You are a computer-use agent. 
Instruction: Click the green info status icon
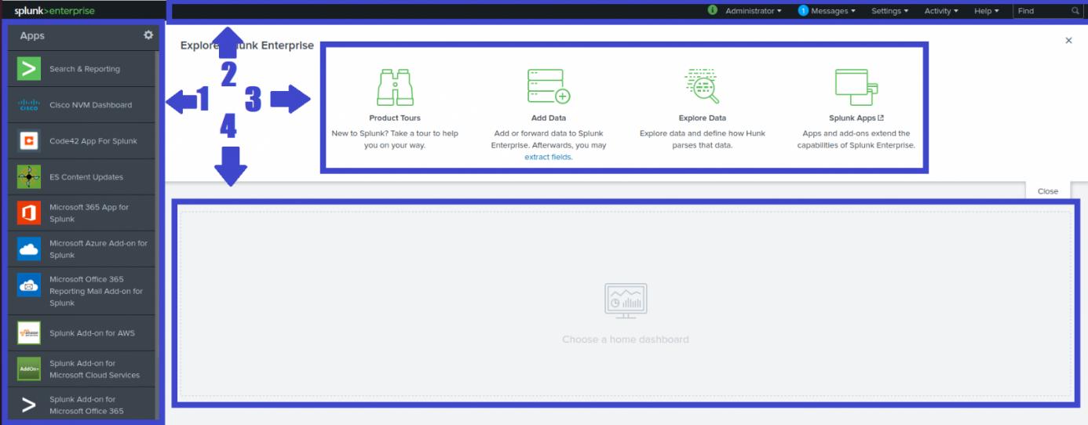click(x=713, y=10)
